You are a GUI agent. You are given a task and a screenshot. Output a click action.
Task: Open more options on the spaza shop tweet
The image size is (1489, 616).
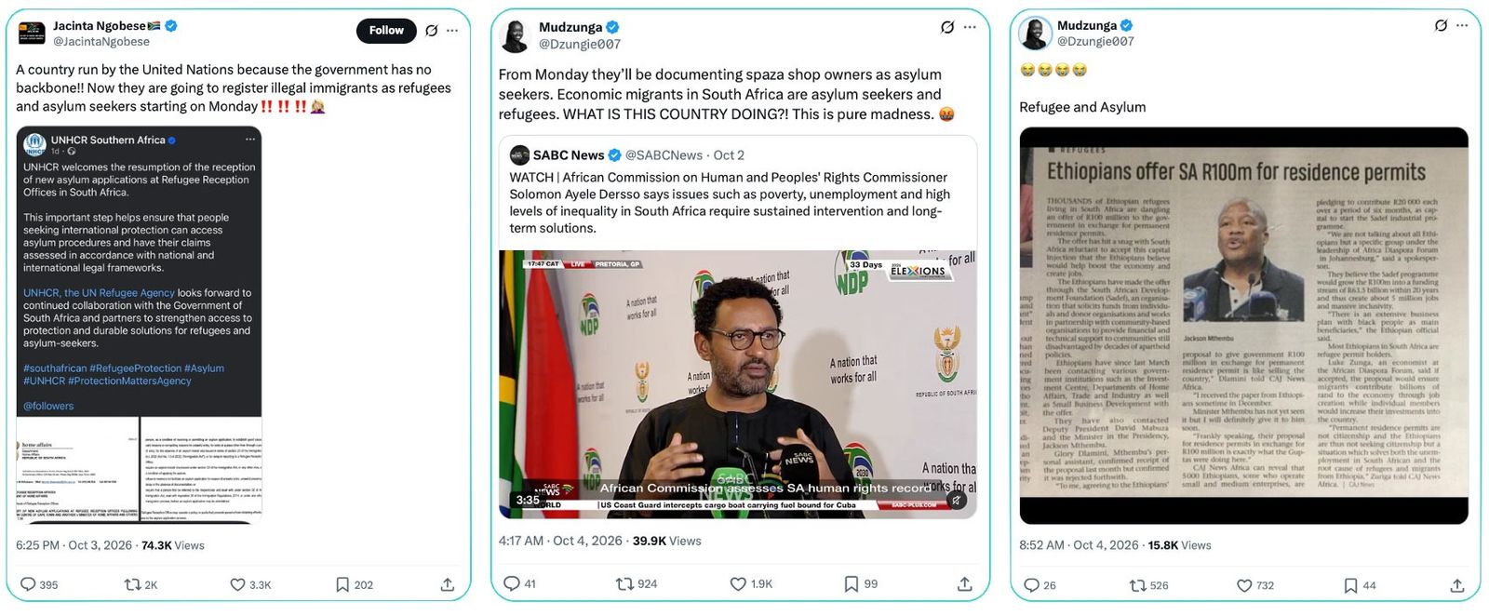pos(970,27)
